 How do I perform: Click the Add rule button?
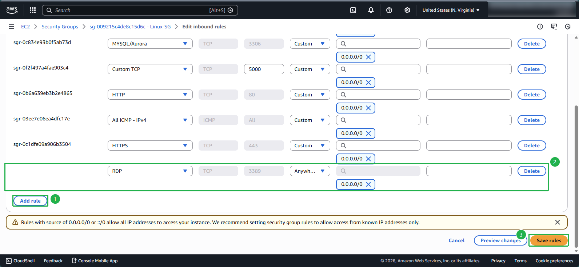[x=31, y=201]
